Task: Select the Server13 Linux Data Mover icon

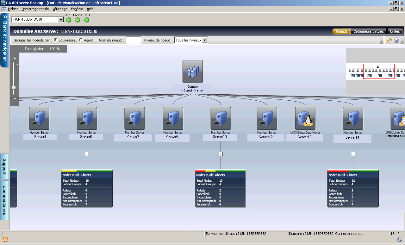Action: click(305, 118)
